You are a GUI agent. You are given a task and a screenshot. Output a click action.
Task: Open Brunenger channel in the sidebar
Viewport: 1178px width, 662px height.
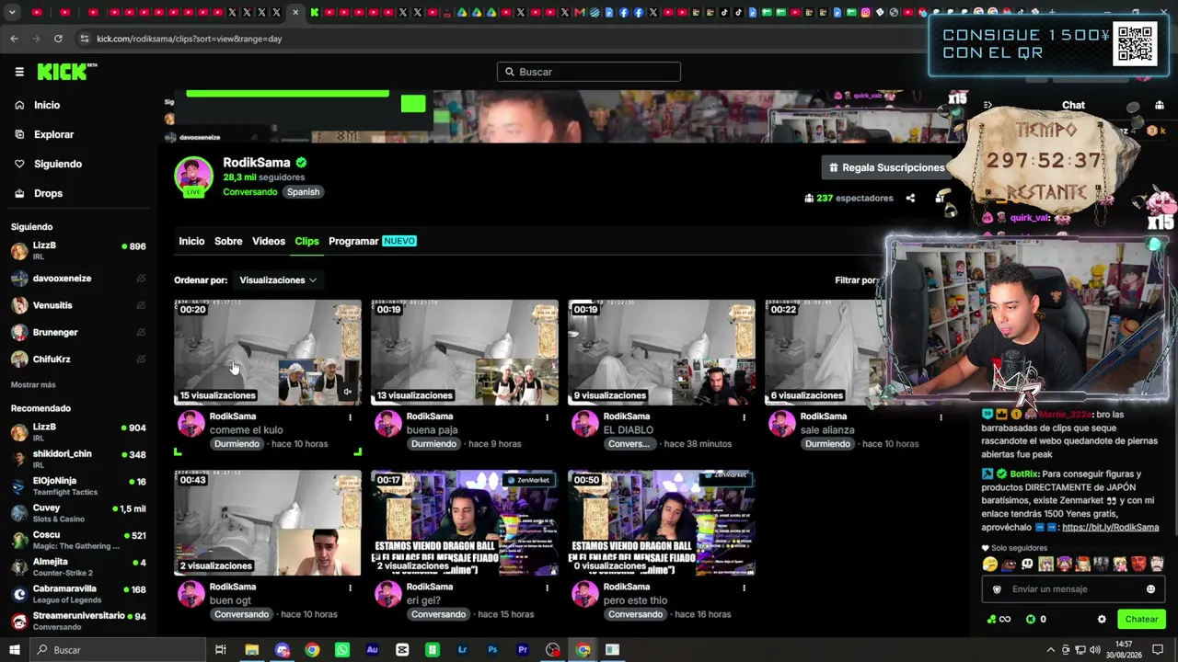tap(78, 332)
